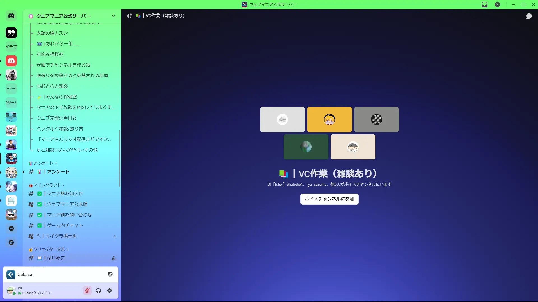Open chat panel speech bubble icon

529,16
